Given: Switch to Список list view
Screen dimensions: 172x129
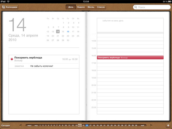Looking at the screenshot, I should (x=101, y=7).
